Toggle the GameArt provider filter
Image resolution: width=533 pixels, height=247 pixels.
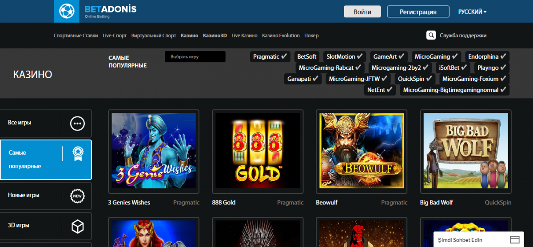389,57
